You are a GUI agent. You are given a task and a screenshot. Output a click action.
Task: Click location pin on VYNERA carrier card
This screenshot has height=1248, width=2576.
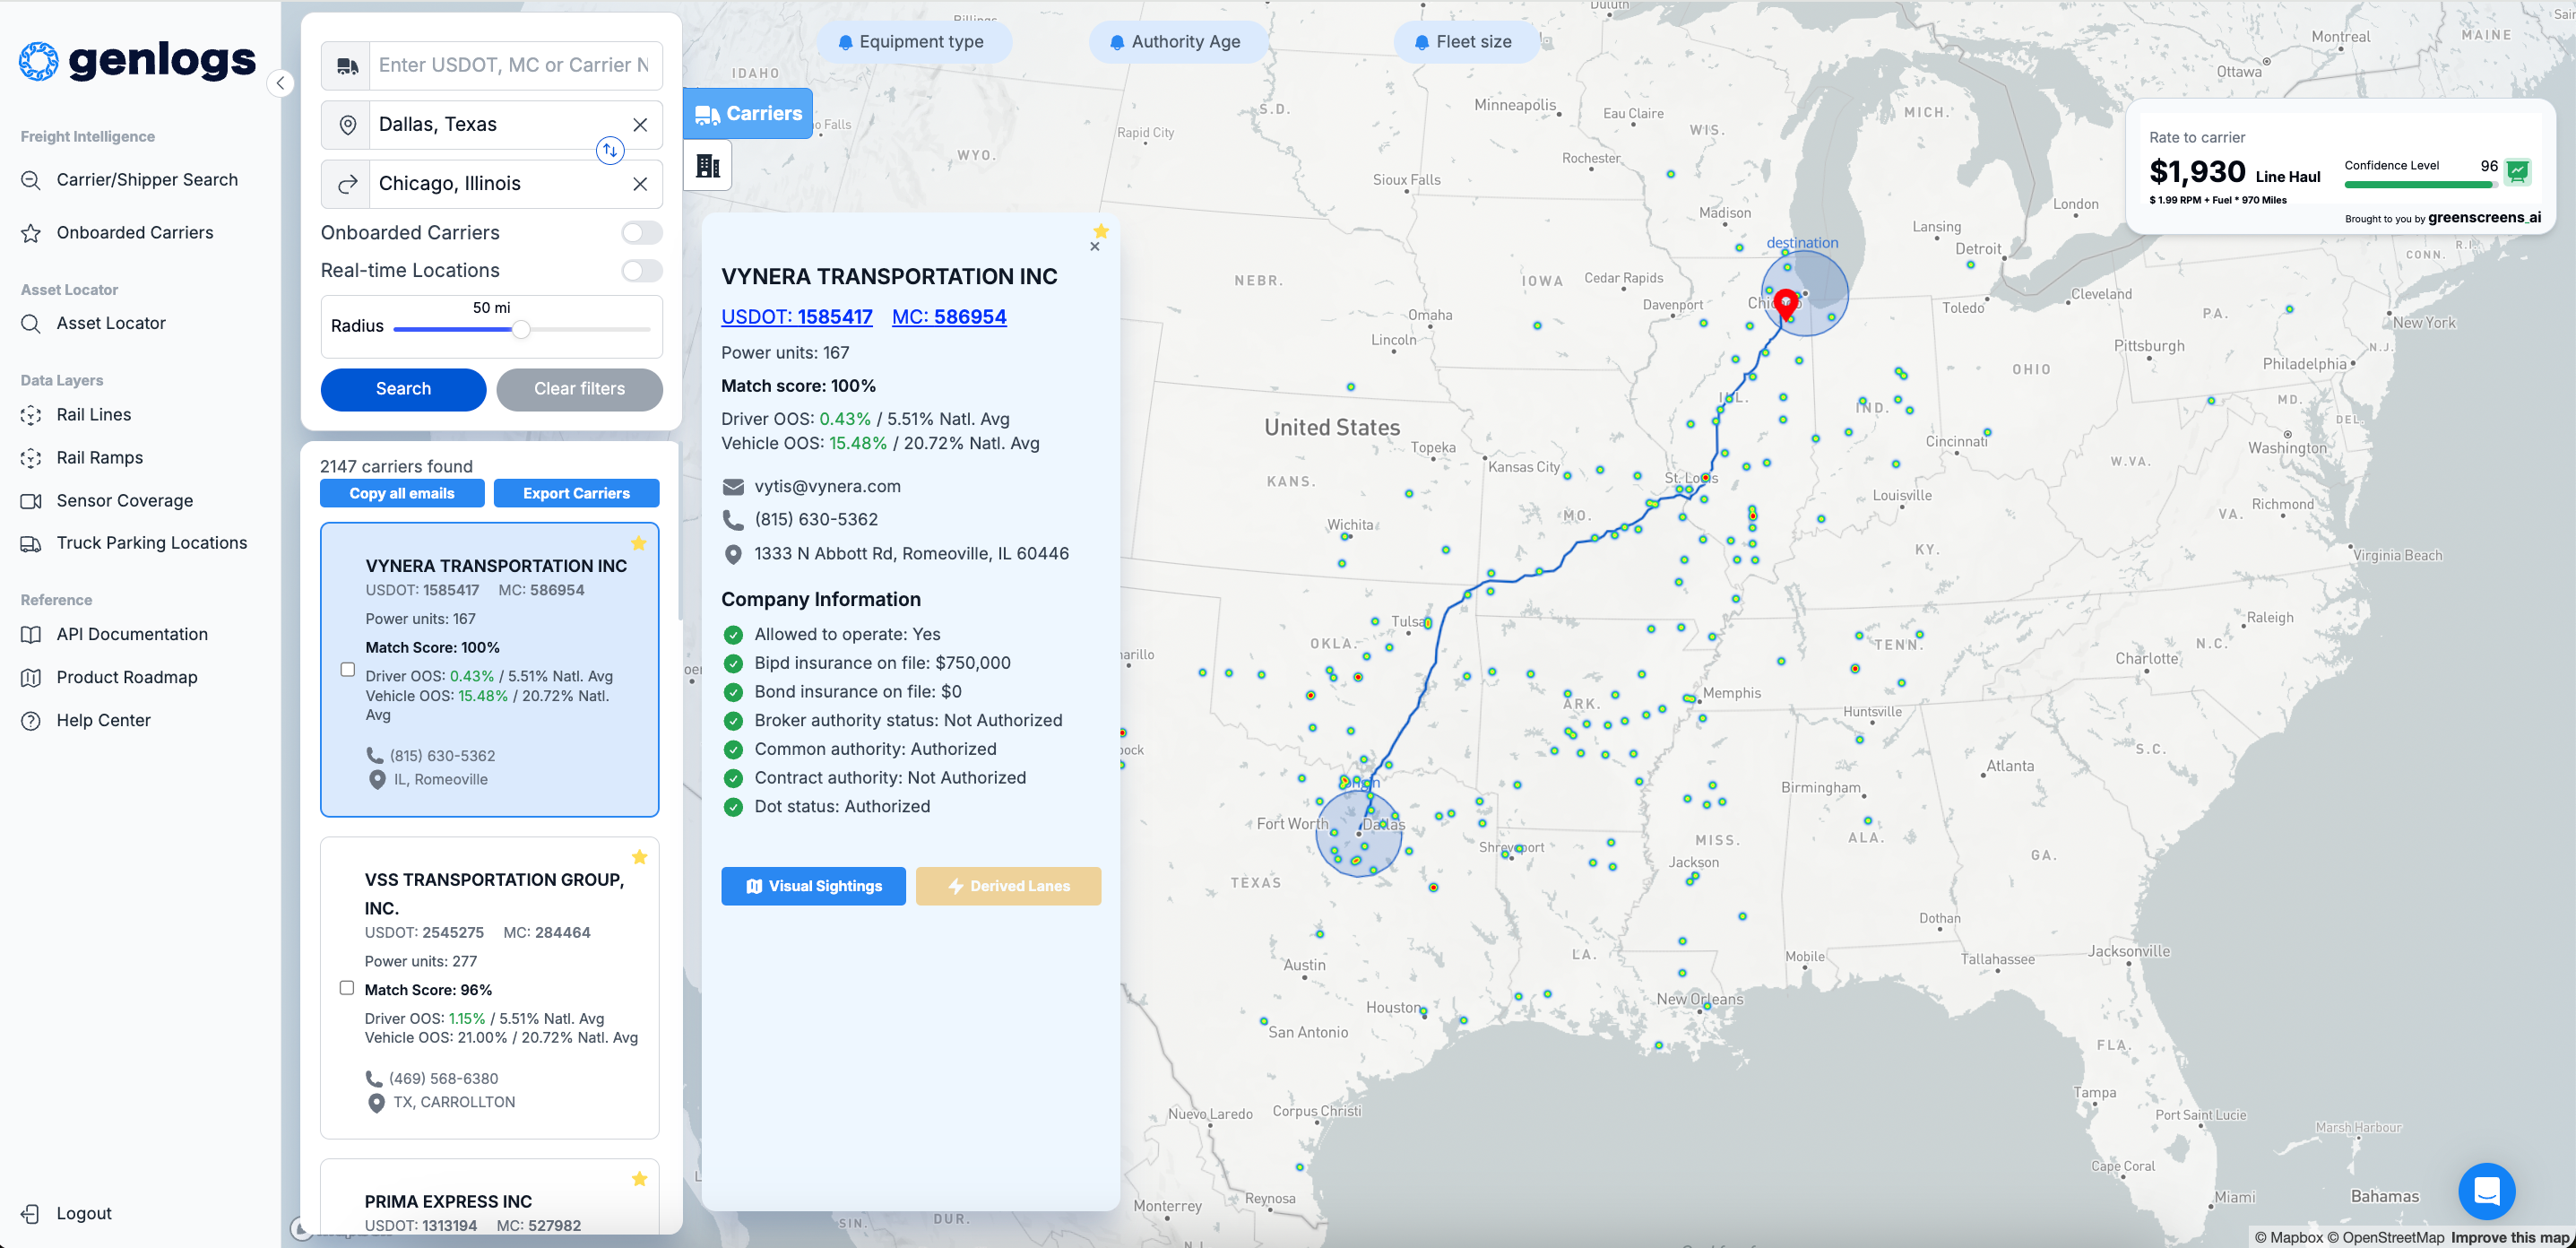377,780
